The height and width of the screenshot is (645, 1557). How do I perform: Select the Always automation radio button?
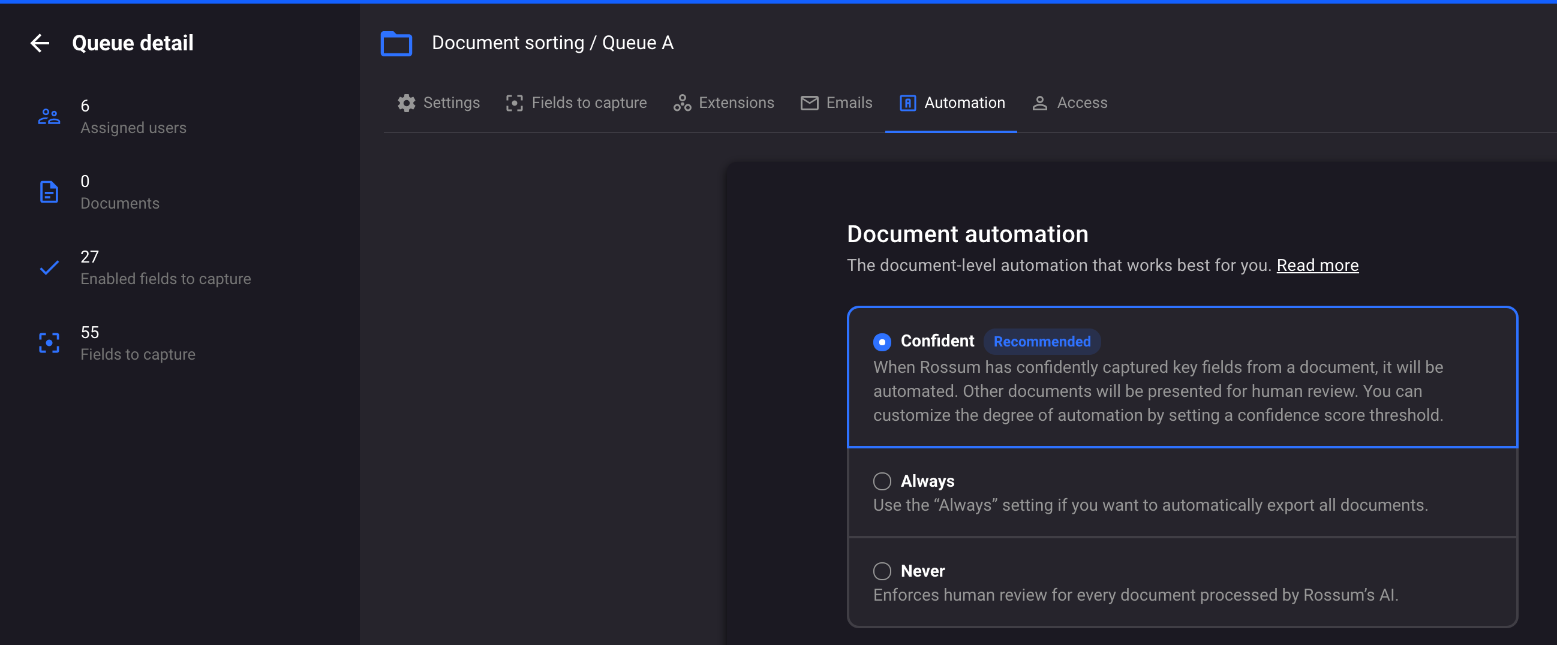pos(882,481)
